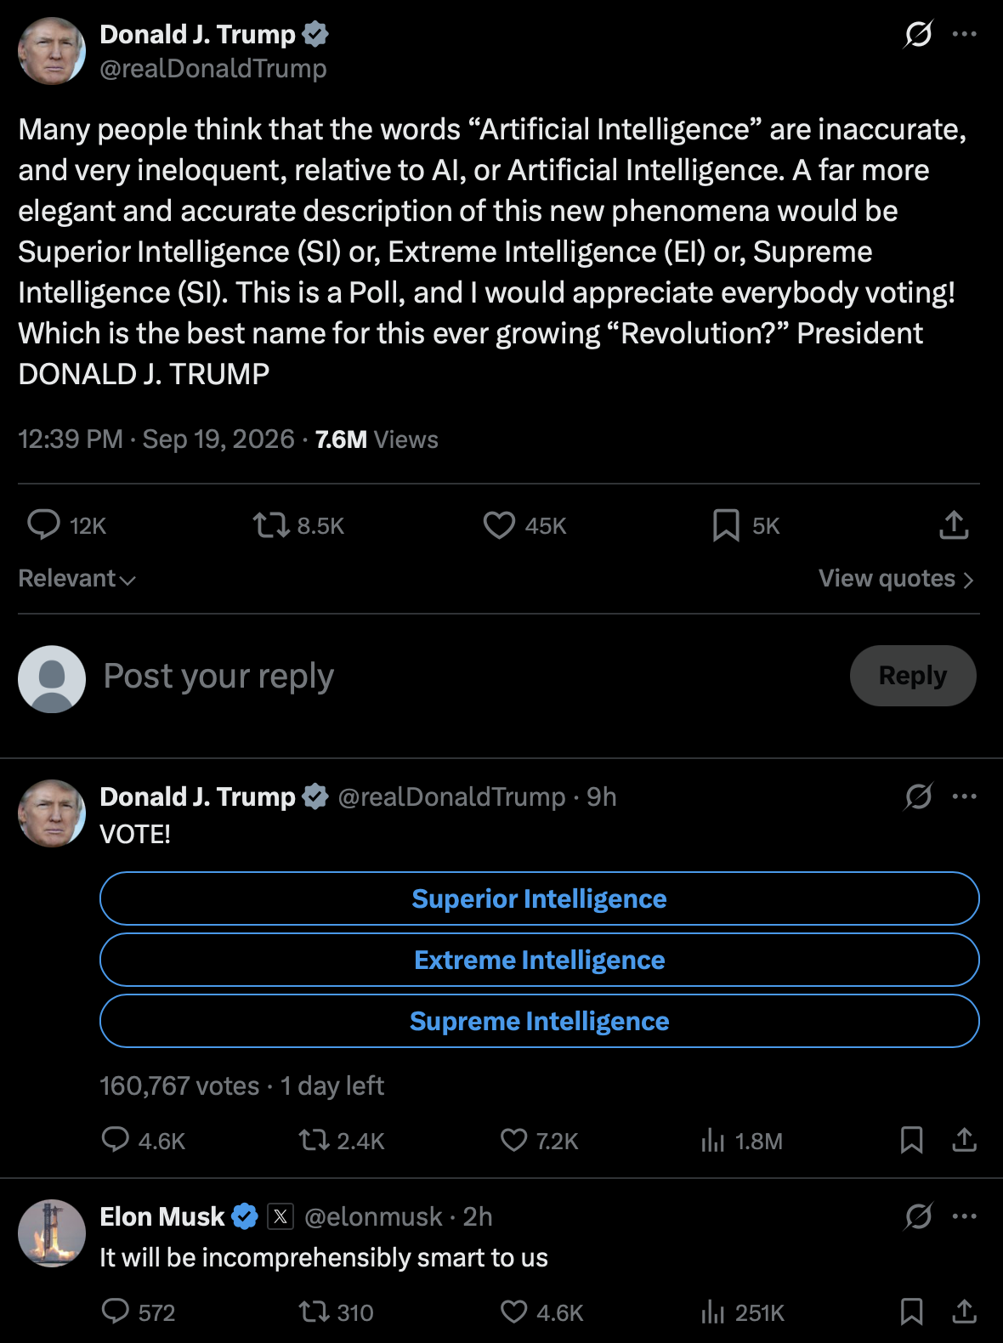
Task: Vote for Supreme Intelligence in poll
Action: coord(539,1021)
